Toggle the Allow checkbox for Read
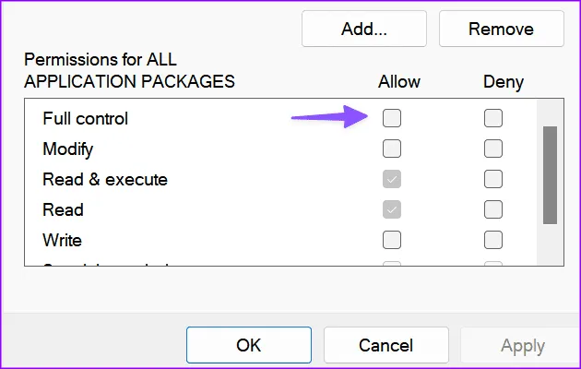The width and height of the screenshot is (581, 369). (x=392, y=209)
